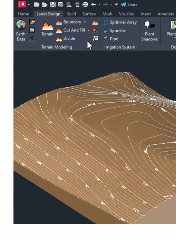Screen dimensions: 176x239
Task: Expand the Boundary dropdown arrow
Action: pos(85,22)
